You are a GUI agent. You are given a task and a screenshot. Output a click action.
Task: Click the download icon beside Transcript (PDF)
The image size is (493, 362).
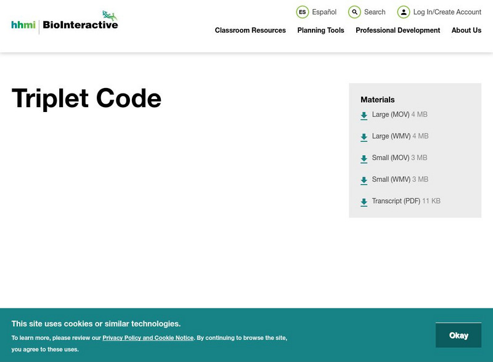click(x=363, y=201)
